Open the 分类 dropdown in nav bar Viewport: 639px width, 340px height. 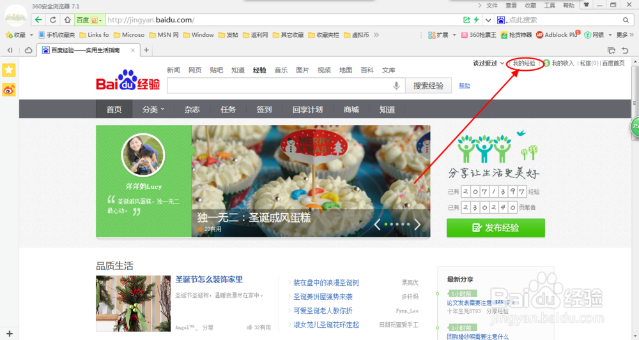(153, 109)
